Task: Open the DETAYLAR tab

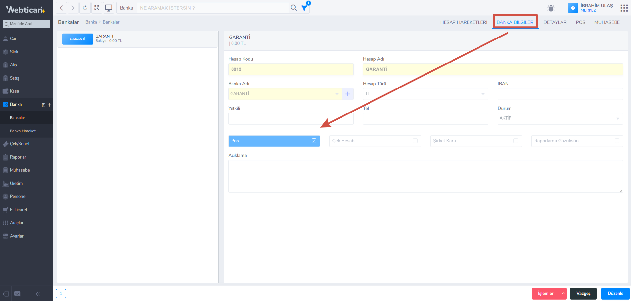Action: tap(555, 22)
